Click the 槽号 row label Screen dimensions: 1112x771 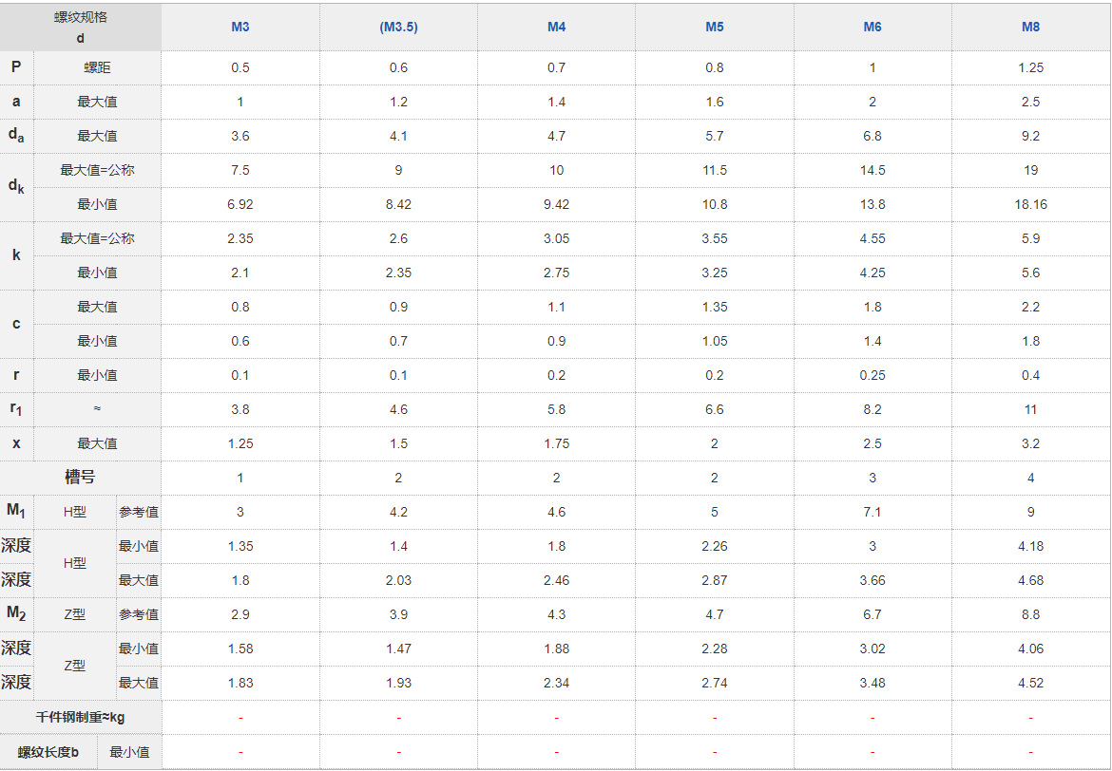pyautogui.click(x=80, y=477)
